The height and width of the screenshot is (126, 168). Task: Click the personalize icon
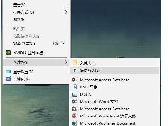pyautogui.click(x=8, y=79)
